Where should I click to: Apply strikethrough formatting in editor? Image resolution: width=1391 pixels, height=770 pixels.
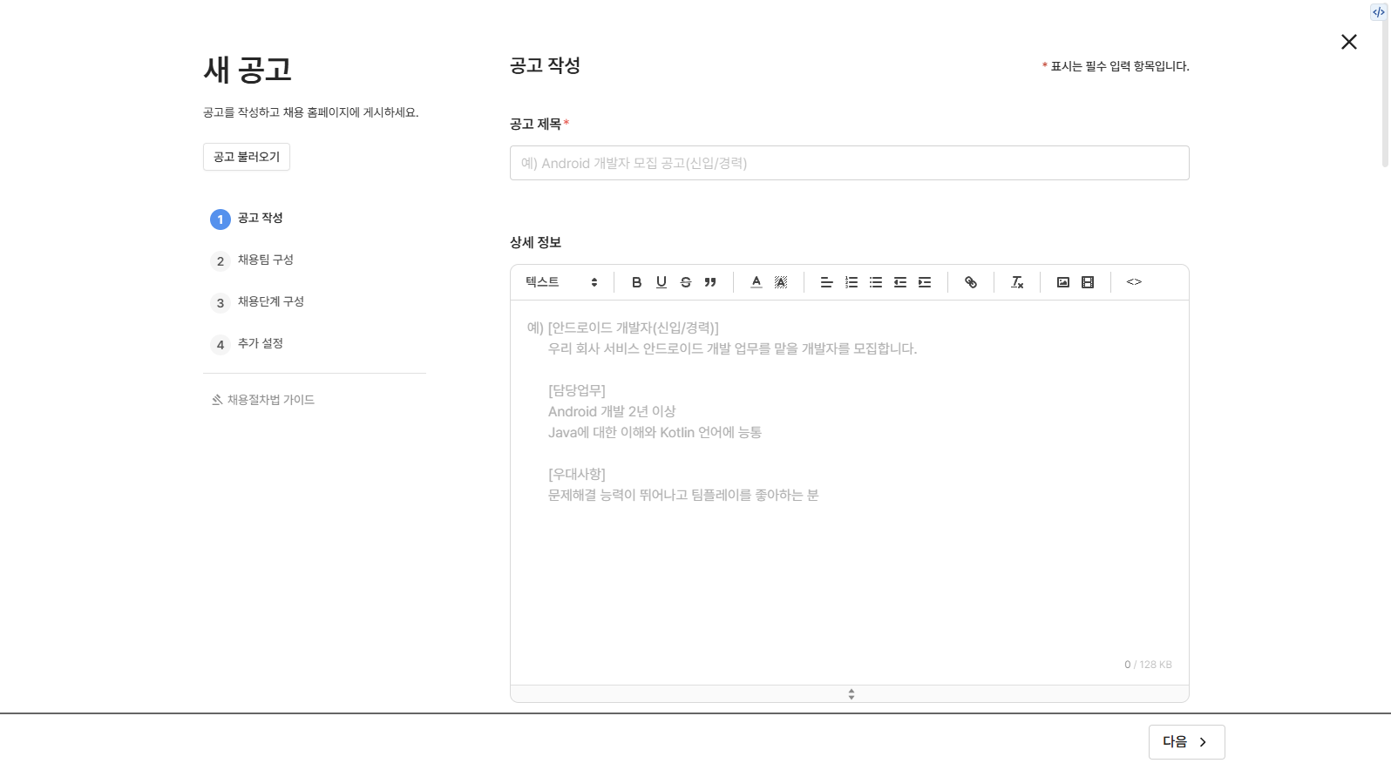(x=685, y=282)
